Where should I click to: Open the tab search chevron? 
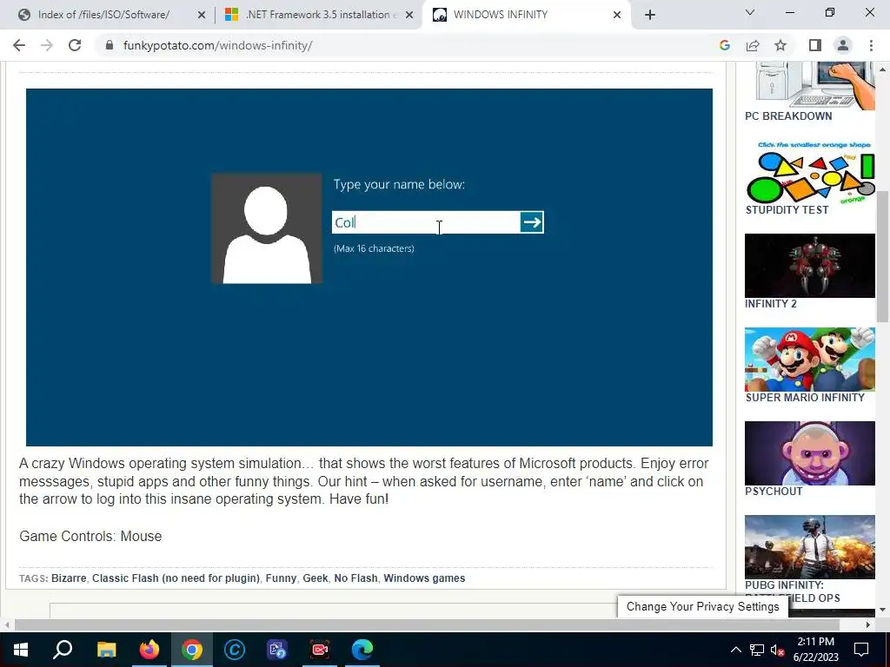(x=750, y=12)
